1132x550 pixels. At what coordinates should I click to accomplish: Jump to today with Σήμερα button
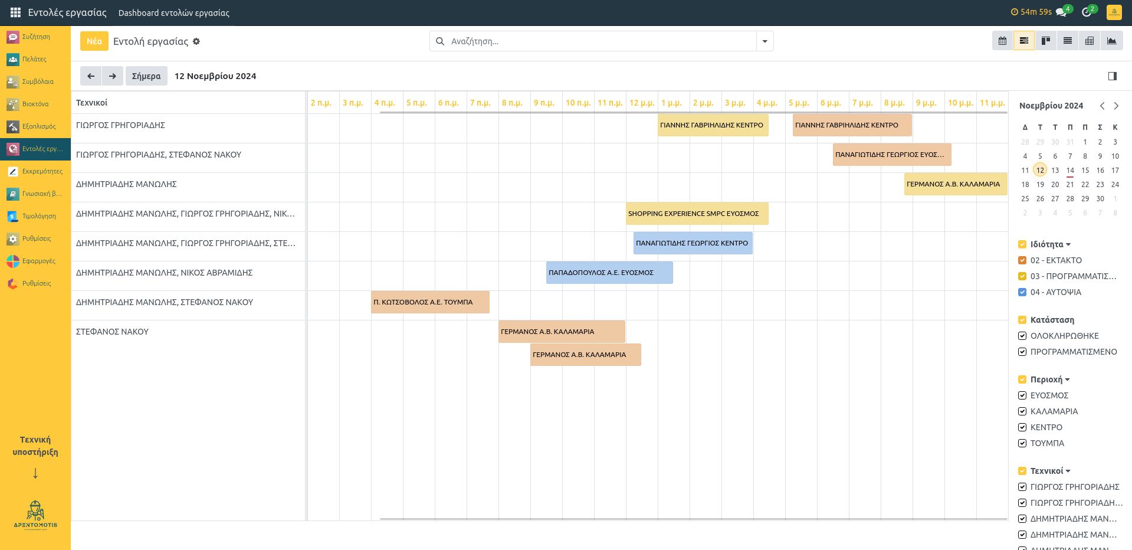(x=146, y=76)
